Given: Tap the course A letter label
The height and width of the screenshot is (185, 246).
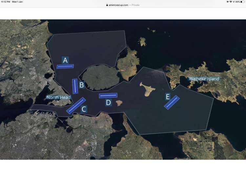Looking at the screenshot, I should pyautogui.click(x=65, y=60).
